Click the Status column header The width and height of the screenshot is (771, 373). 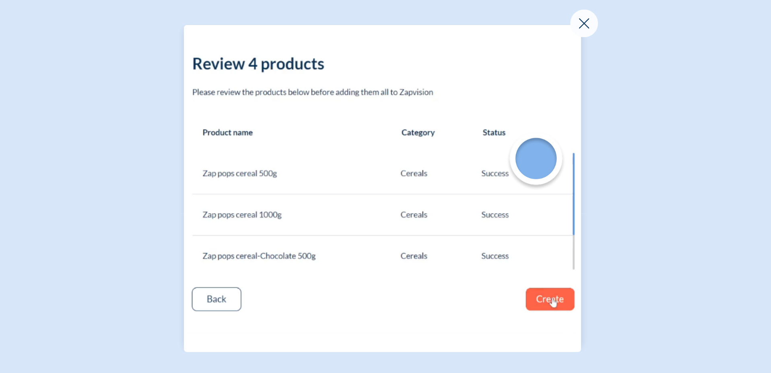point(494,133)
